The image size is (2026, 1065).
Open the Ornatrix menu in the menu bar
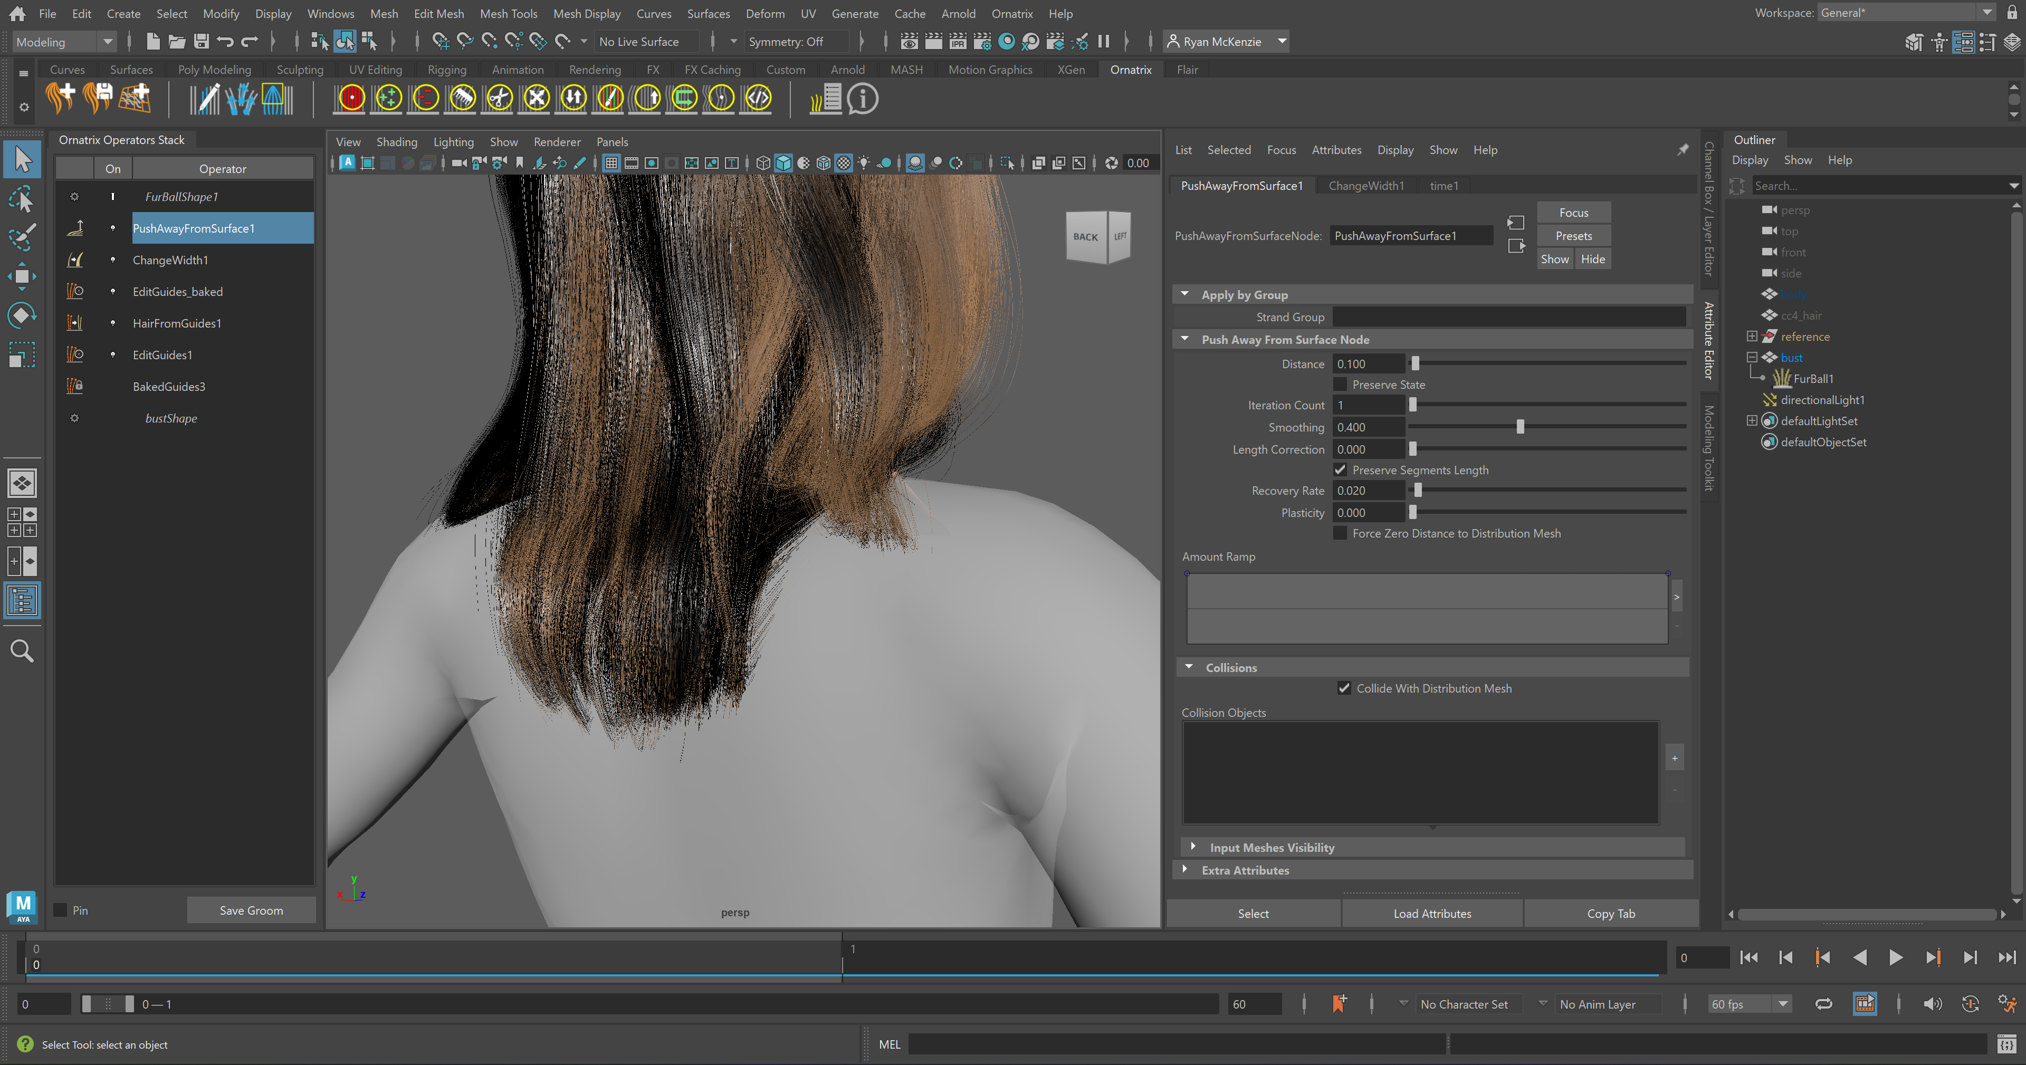[x=1011, y=13]
